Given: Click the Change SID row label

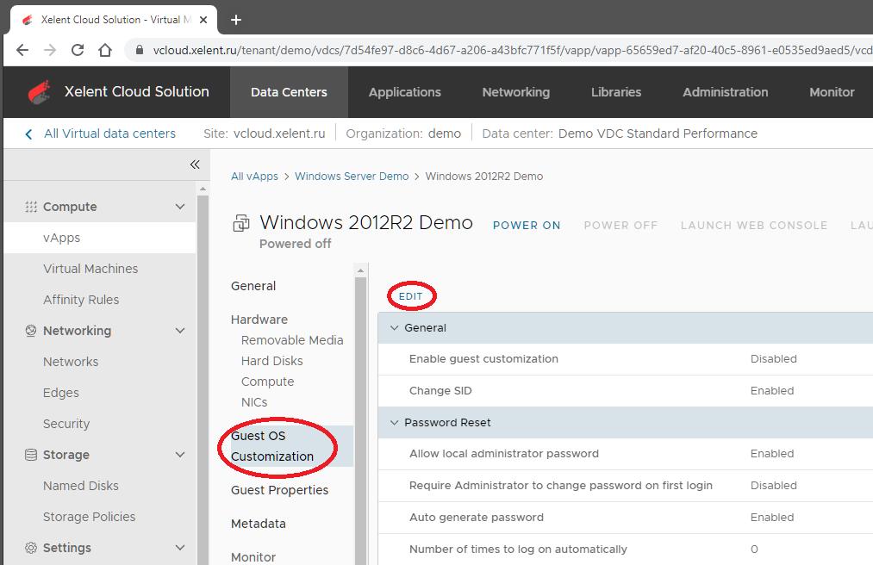Looking at the screenshot, I should pos(440,391).
